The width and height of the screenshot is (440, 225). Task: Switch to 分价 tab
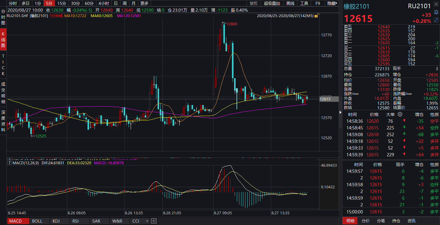pyautogui.click(x=366, y=221)
